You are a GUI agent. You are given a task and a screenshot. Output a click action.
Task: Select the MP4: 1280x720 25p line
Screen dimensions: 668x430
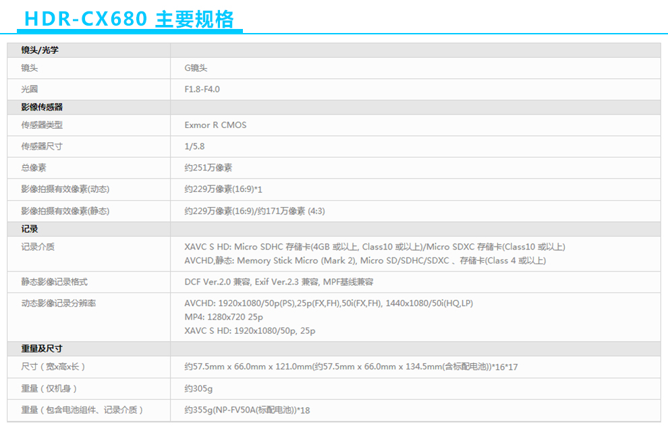point(223,317)
